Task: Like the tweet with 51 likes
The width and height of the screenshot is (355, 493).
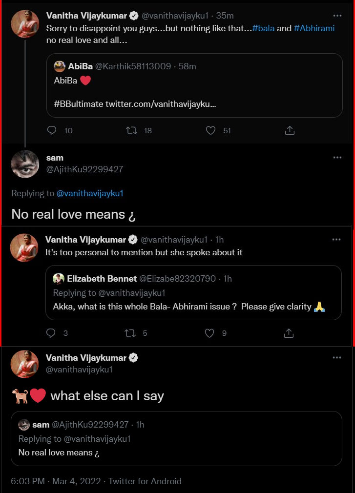Action: [211, 130]
